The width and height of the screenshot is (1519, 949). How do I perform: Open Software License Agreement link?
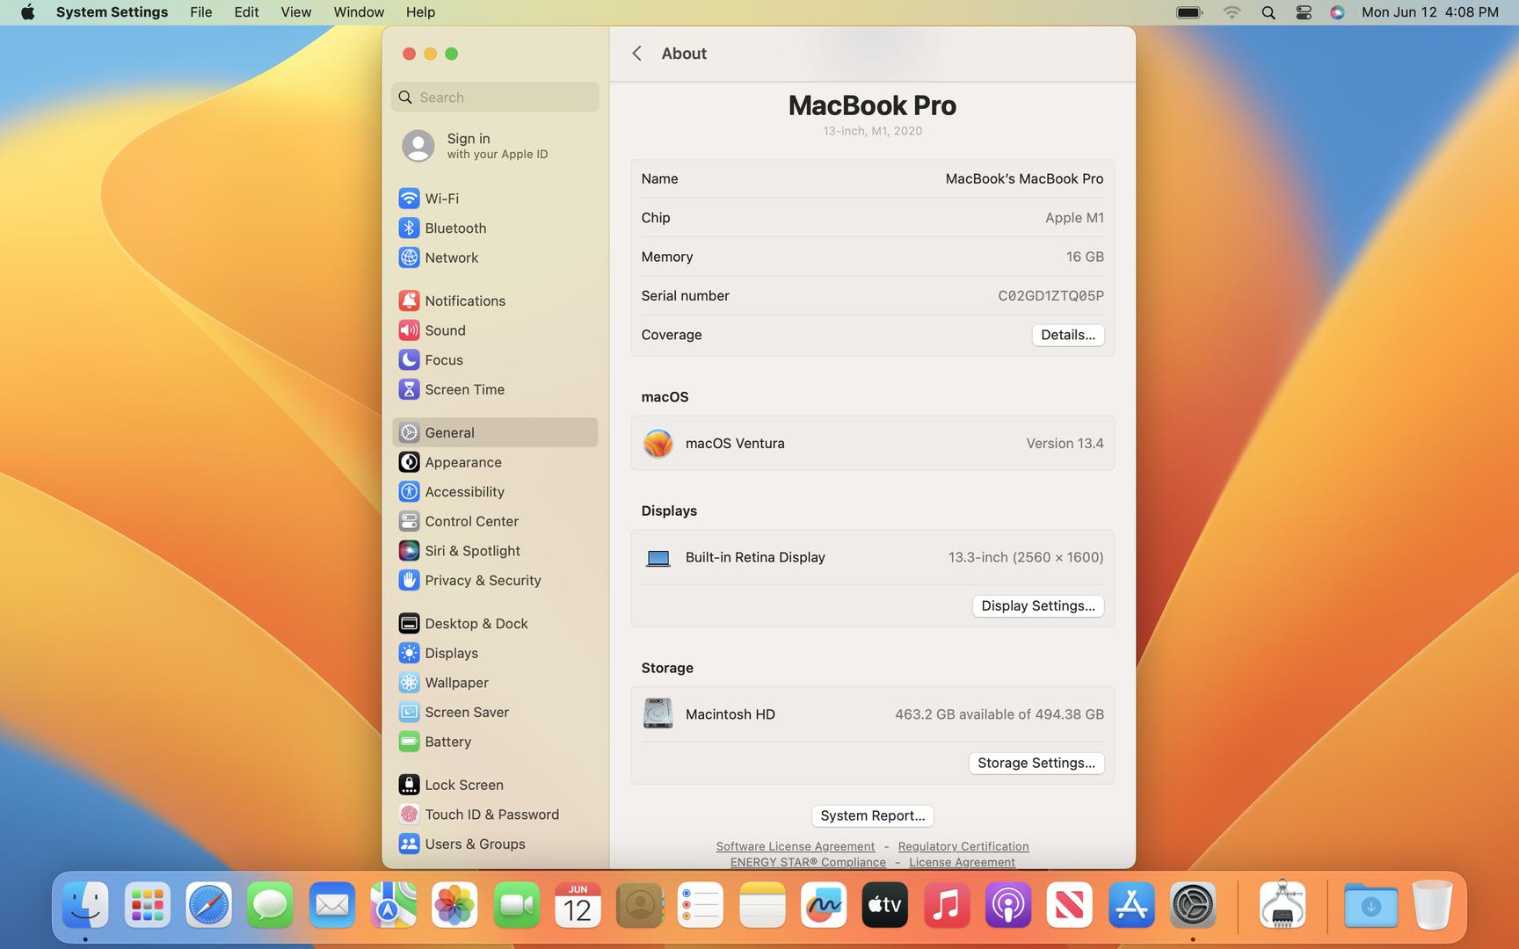click(x=795, y=846)
